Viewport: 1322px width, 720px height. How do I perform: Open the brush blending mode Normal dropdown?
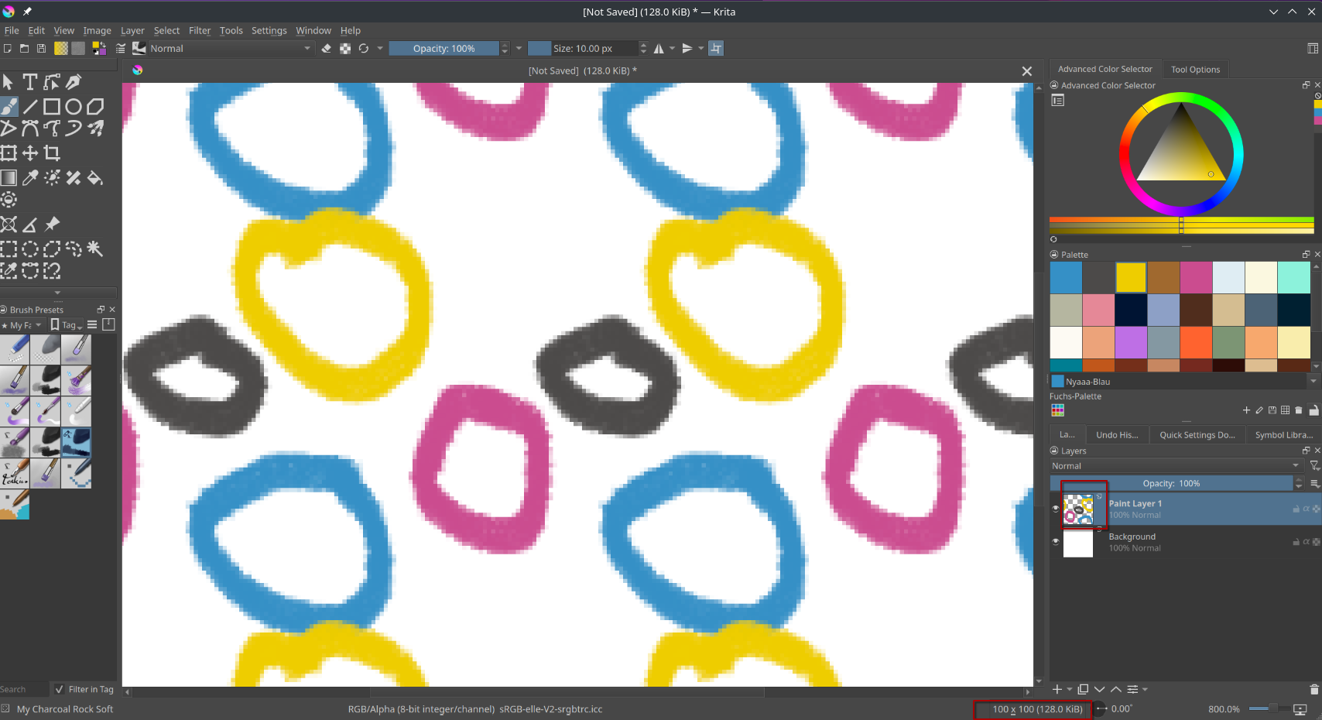pyautogui.click(x=230, y=49)
